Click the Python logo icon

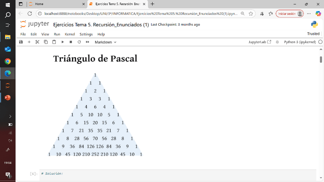coord(314,24)
